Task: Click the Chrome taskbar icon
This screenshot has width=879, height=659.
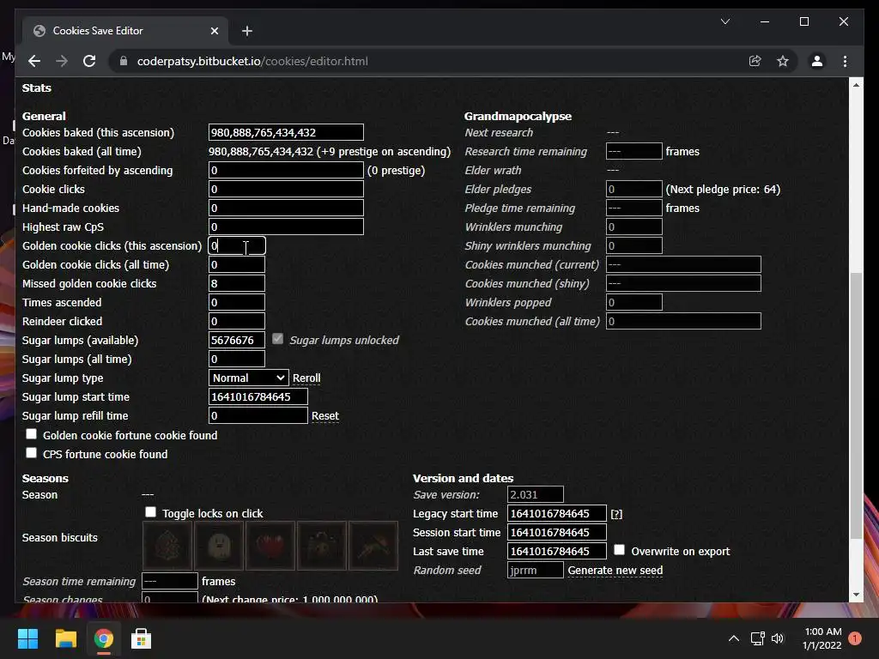Action: 103,638
